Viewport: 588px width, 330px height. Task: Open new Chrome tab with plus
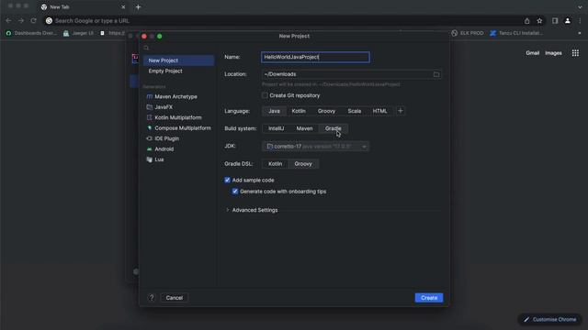pyautogui.click(x=138, y=7)
